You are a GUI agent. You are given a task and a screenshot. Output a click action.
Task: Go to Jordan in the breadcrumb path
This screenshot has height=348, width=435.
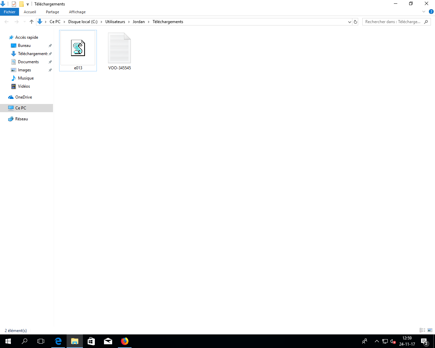coord(139,22)
